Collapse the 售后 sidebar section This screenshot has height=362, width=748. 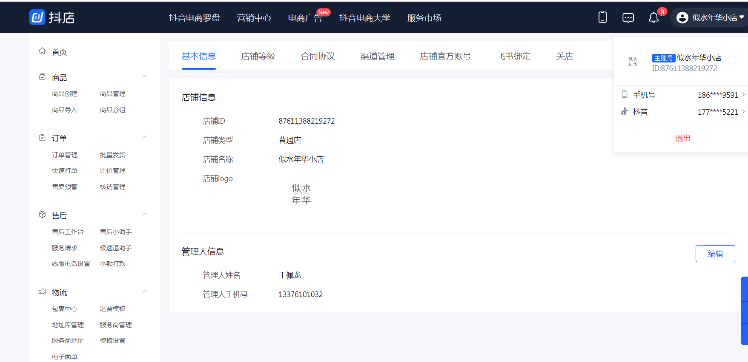click(145, 215)
